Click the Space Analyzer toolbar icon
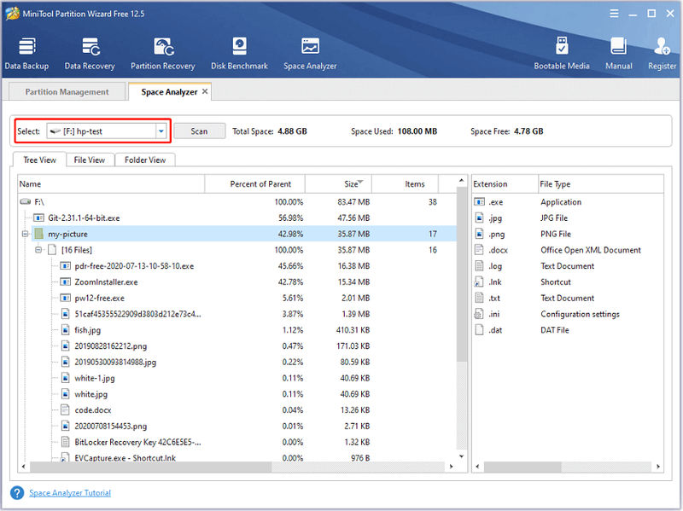Image resolution: width=683 pixels, height=511 pixels. coord(310,54)
